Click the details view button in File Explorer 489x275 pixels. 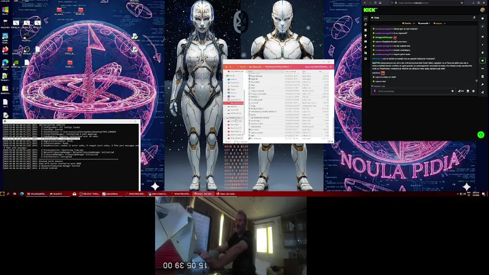[329, 142]
